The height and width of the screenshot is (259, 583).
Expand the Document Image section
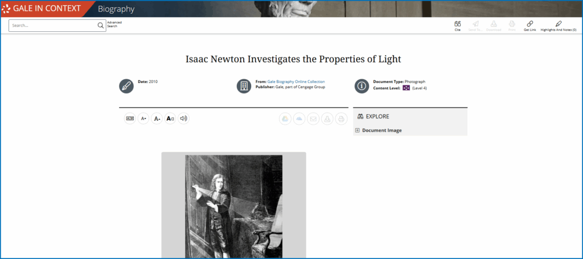pos(357,130)
